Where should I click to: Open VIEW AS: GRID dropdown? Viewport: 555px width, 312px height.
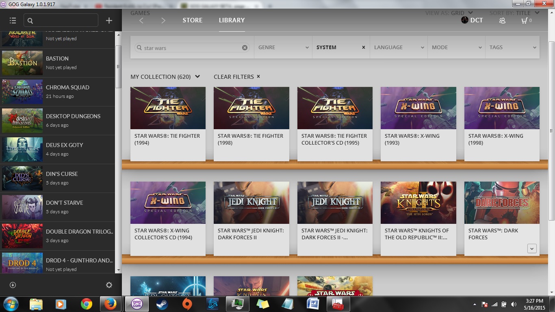(x=449, y=13)
